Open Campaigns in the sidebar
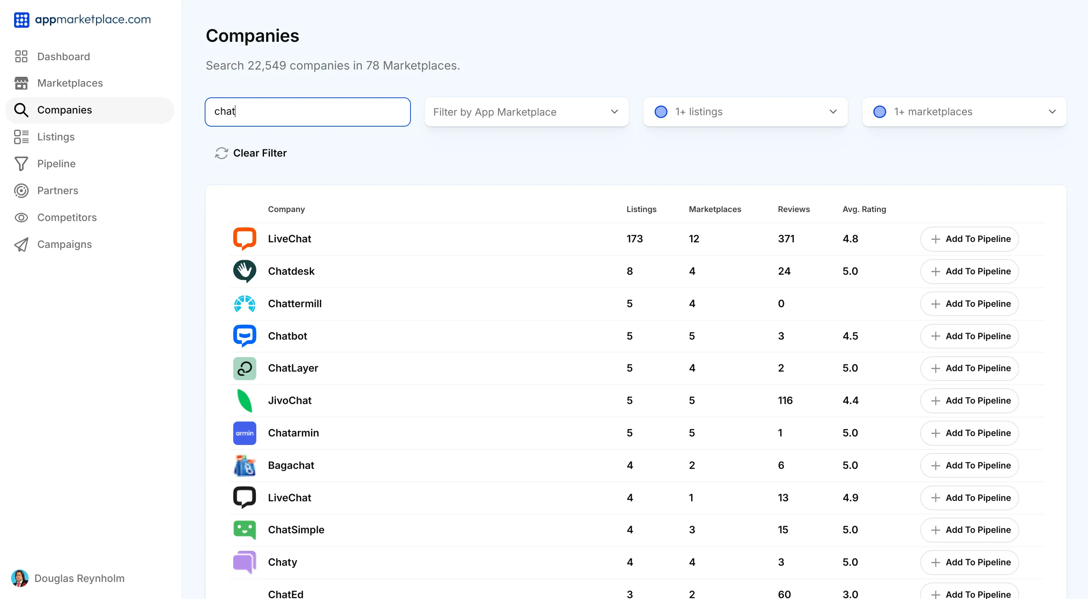 (89, 244)
